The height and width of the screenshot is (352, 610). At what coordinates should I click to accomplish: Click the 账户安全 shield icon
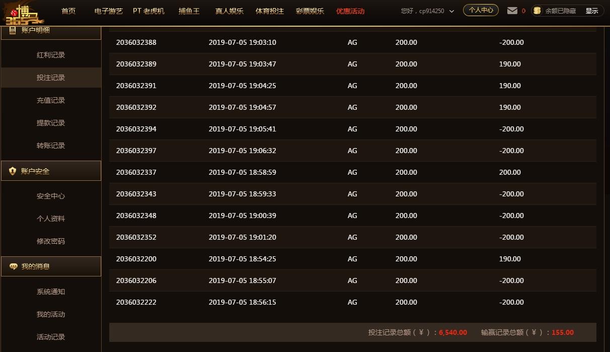point(12,171)
